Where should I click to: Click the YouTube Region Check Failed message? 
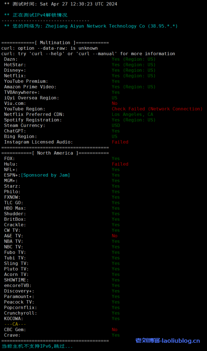tap(157, 109)
